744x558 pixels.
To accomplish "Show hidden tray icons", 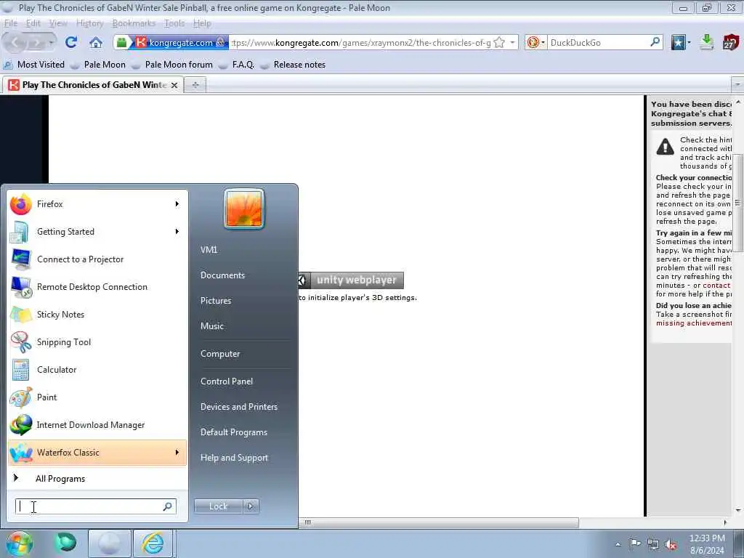I will point(618,545).
